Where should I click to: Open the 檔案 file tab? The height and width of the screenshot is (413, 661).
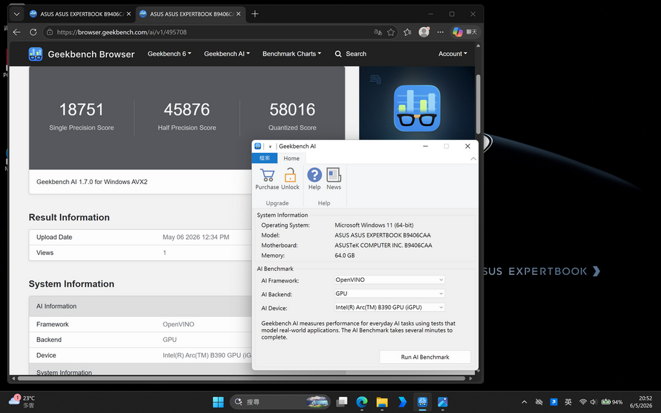tap(265, 159)
